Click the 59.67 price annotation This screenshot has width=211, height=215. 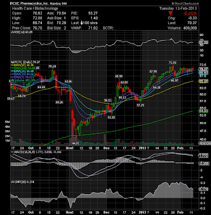coord(11,99)
